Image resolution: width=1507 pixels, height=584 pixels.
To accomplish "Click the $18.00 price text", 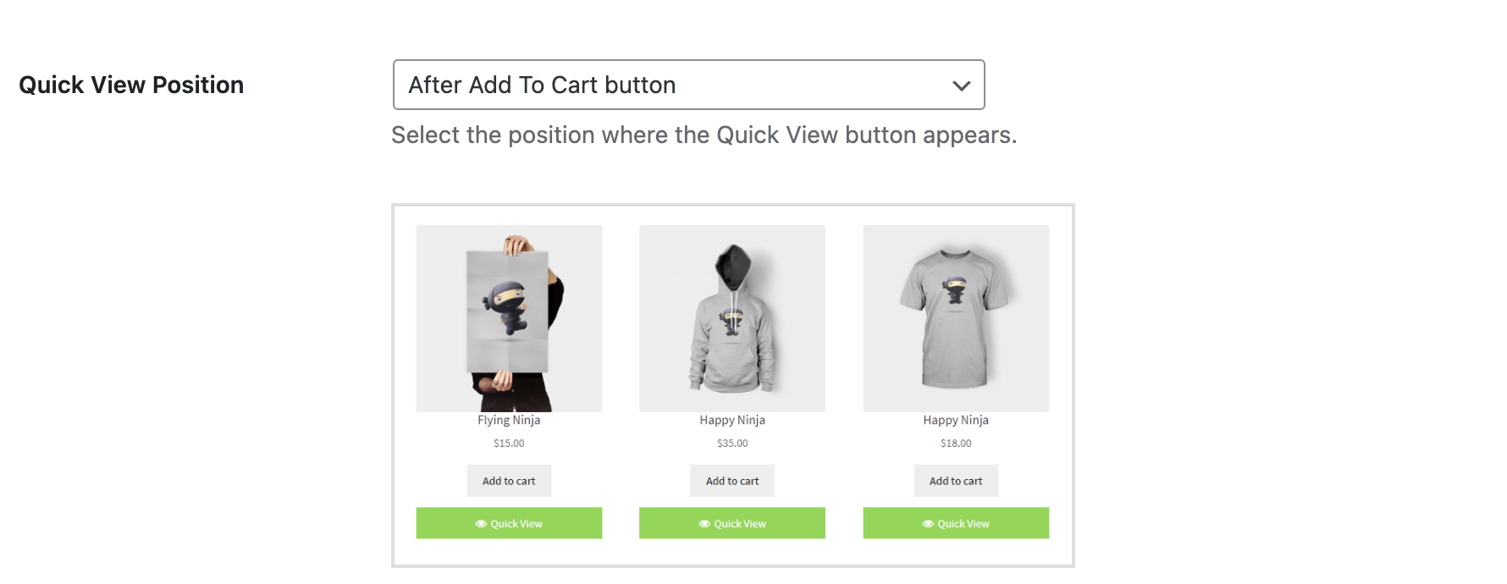I will (956, 444).
